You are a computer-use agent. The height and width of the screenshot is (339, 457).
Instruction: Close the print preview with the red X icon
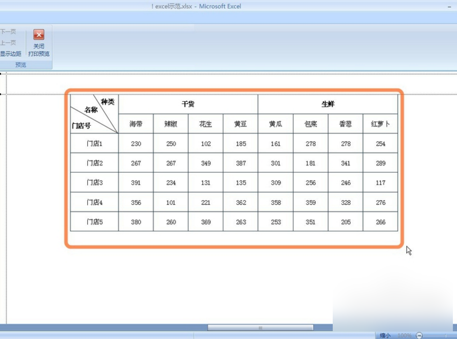[x=39, y=34]
